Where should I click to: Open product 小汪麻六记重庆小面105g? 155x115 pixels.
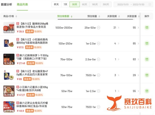[32, 89]
